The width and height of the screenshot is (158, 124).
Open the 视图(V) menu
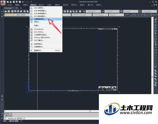26,5
